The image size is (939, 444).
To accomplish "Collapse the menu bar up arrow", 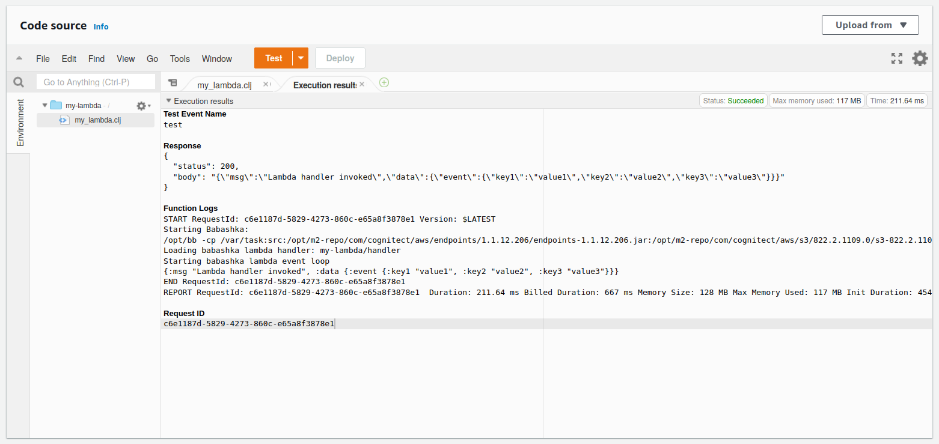I will coord(19,58).
